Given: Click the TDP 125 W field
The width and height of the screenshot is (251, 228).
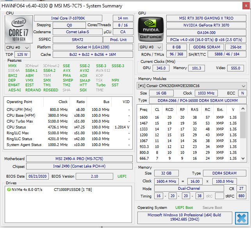Looking at the screenshot, I should tap(22, 55).
